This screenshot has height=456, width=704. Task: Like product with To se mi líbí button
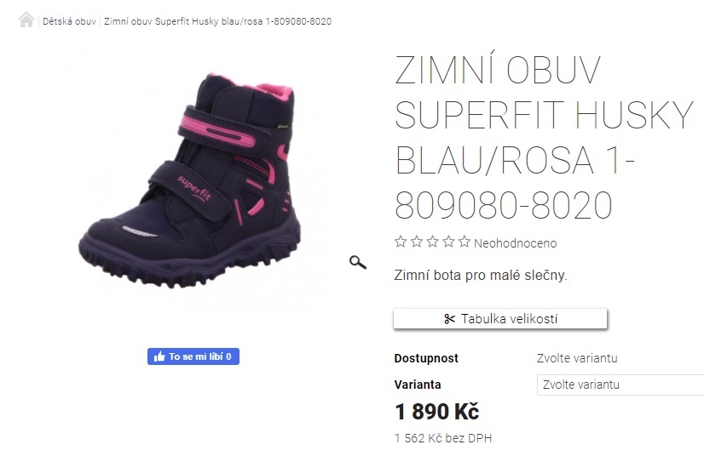point(193,356)
